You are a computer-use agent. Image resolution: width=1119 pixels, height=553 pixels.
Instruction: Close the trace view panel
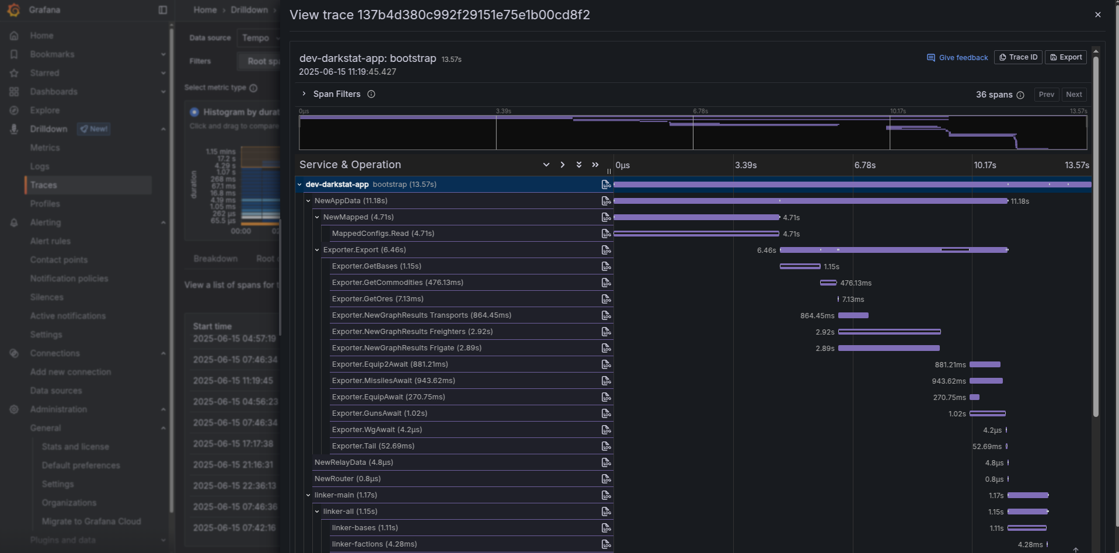[1097, 15]
